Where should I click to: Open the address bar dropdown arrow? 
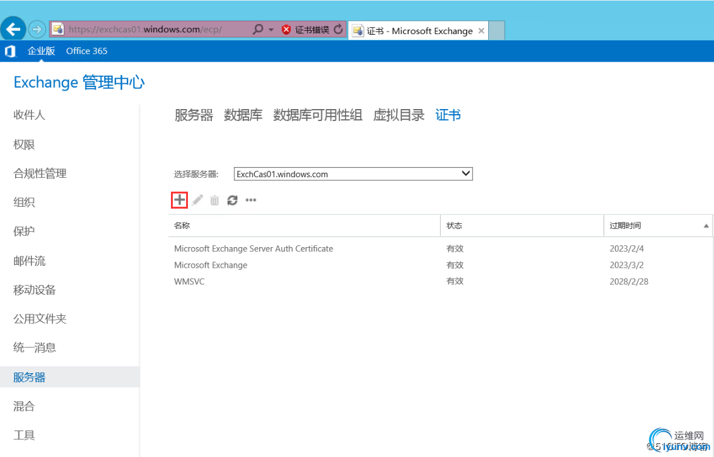click(x=271, y=30)
